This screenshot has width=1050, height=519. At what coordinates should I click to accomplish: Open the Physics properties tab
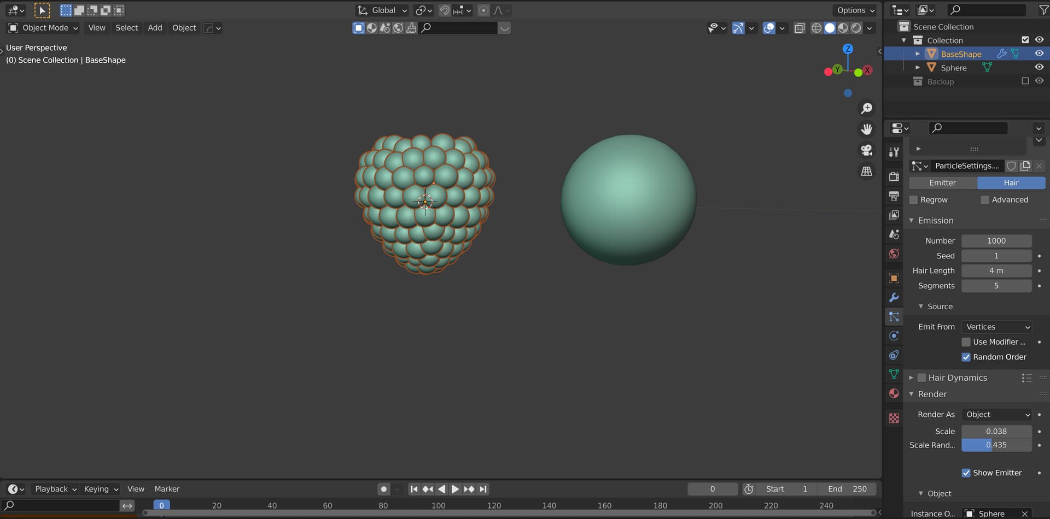[894, 335]
